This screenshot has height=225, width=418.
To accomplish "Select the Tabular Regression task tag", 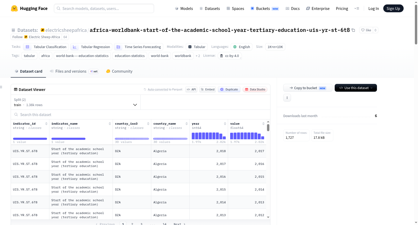I will [x=91, y=47].
